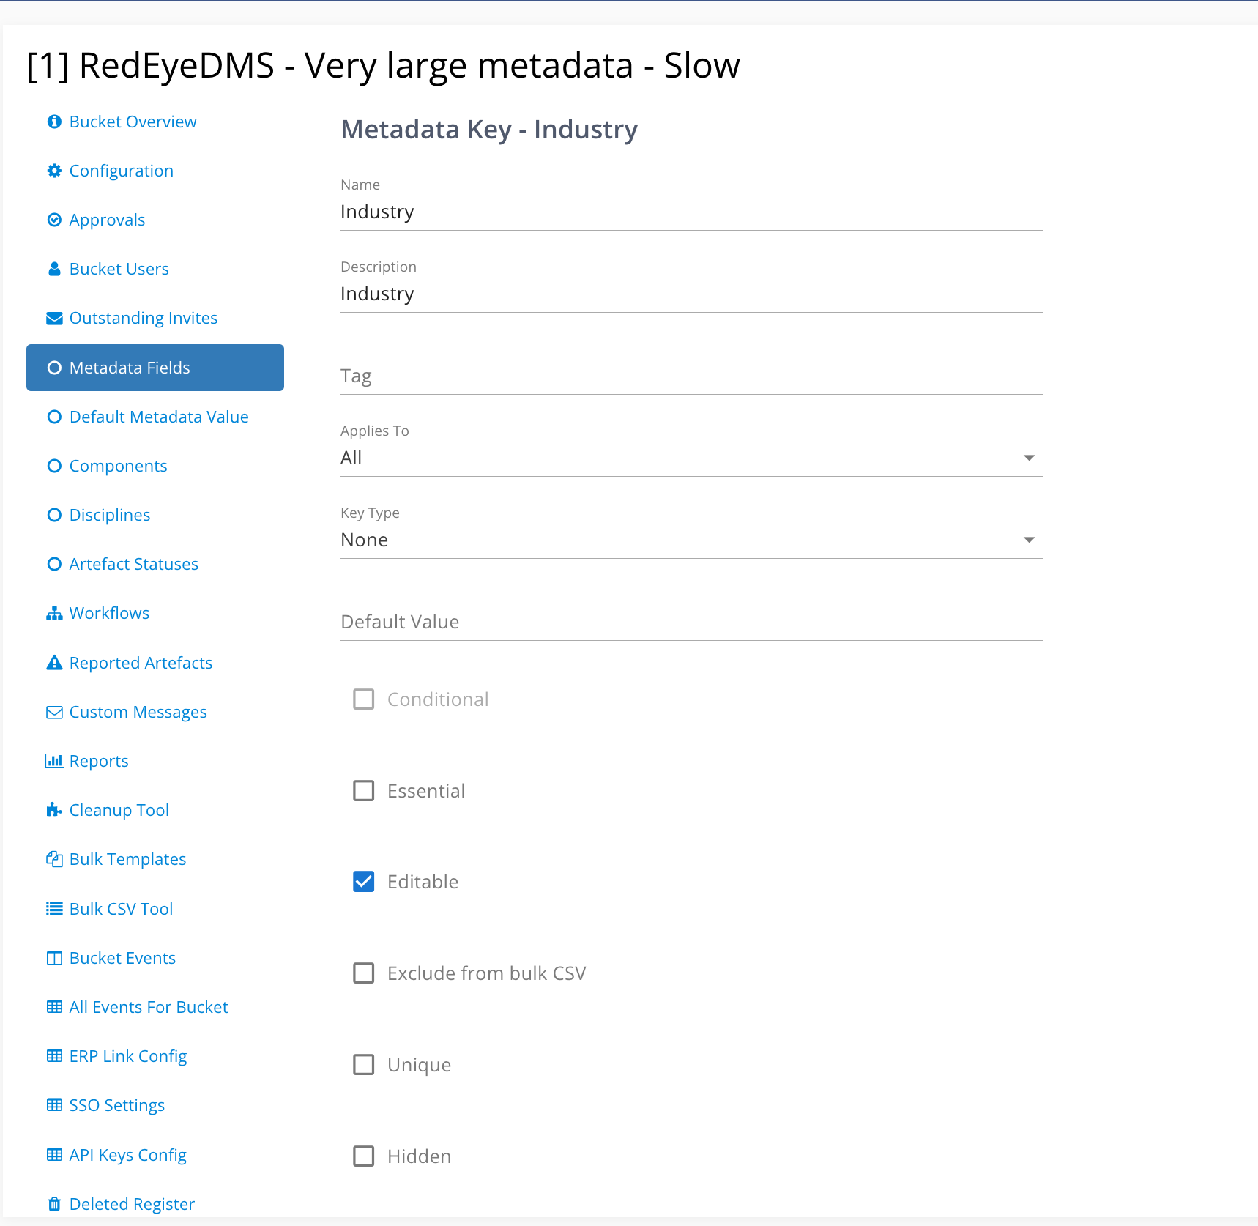Click the Bulk Templates copy icon
Viewport: 1258px width, 1226px height.
54,859
